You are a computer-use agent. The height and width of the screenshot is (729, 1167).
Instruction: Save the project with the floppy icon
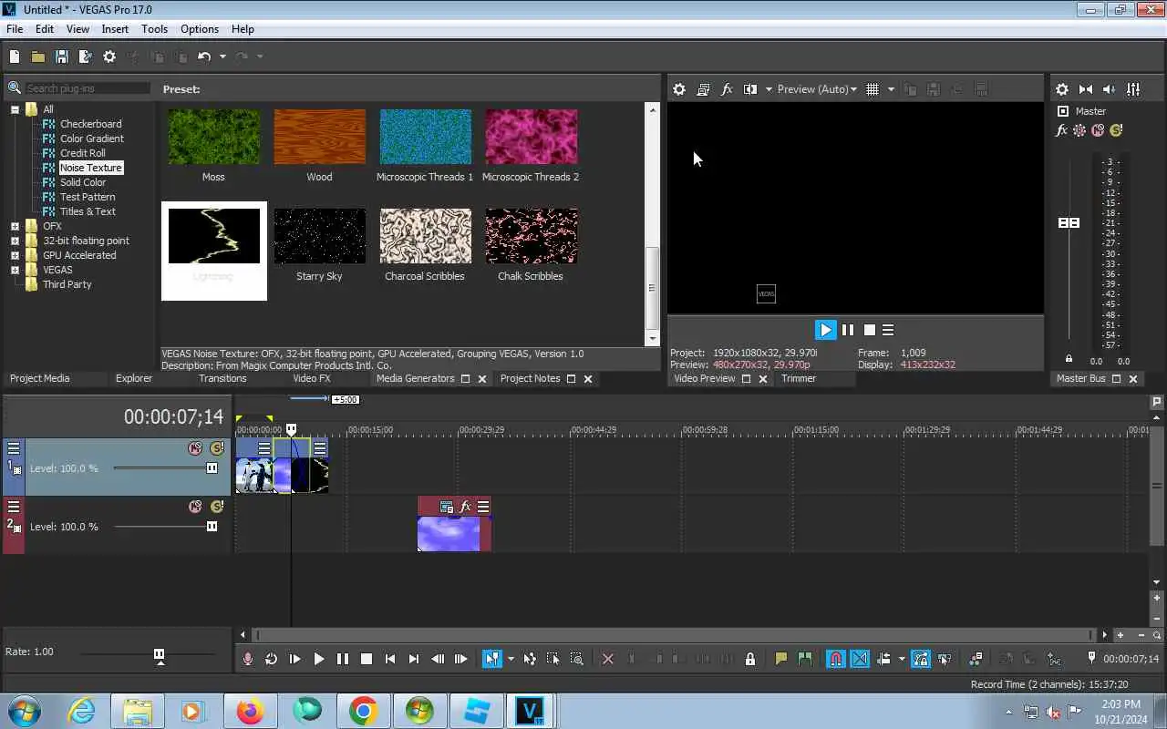[x=62, y=56]
